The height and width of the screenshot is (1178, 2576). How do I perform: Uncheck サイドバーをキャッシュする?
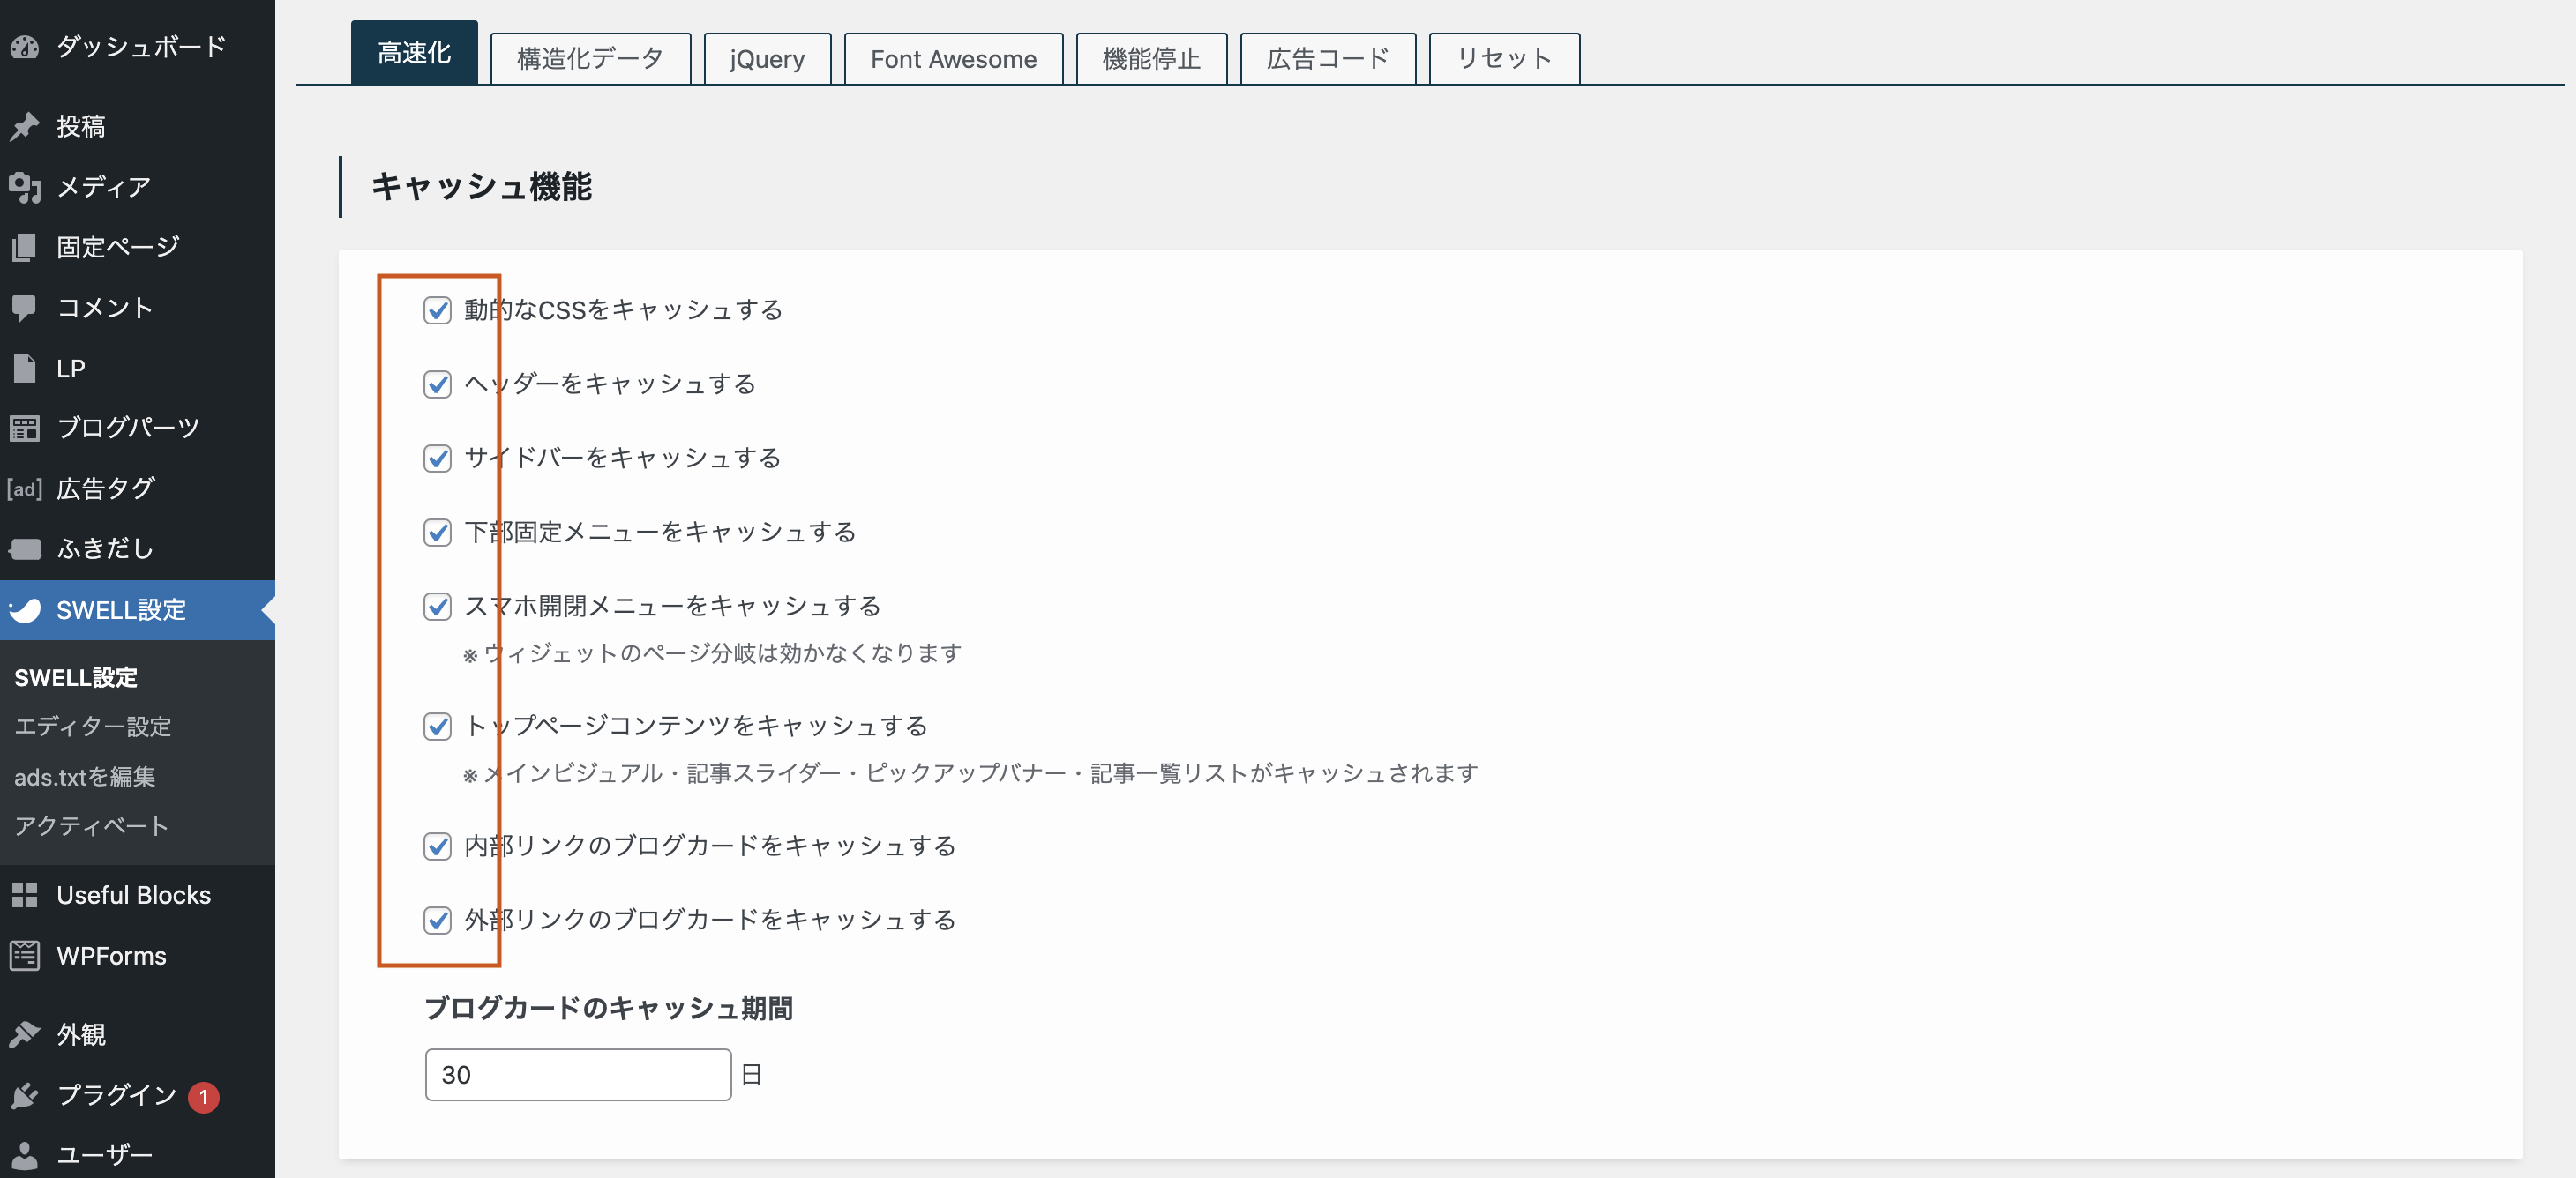(437, 458)
